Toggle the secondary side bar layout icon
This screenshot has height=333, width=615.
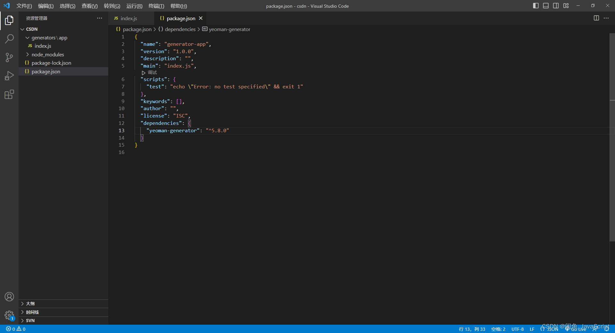[x=556, y=6]
